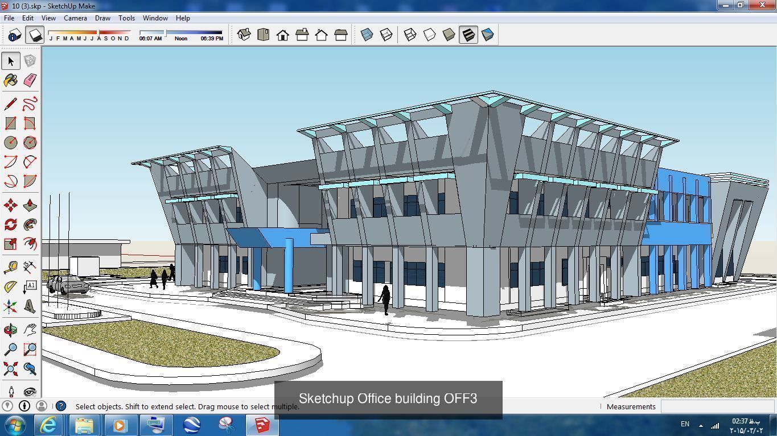
Task: Select the Push/Pull tool
Action: [x=30, y=205]
